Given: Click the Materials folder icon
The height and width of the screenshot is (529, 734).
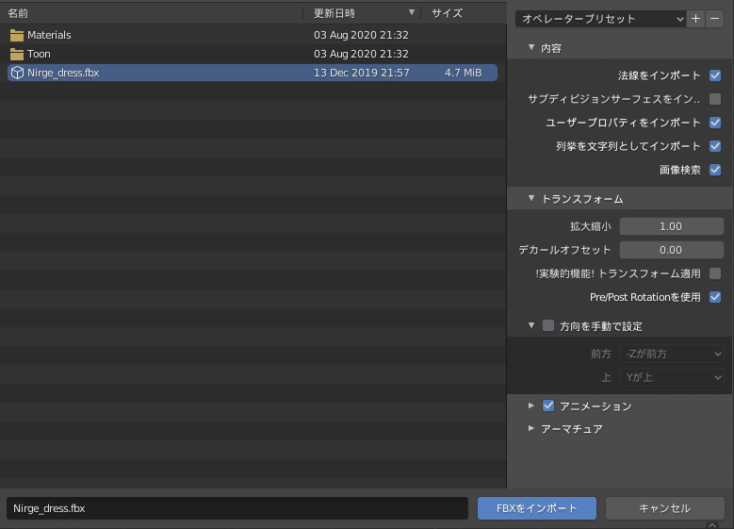Looking at the screenshot, I should 17,35.
